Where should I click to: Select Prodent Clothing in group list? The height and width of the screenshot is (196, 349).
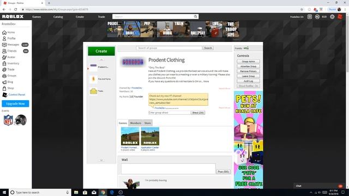tap(99, 67)
